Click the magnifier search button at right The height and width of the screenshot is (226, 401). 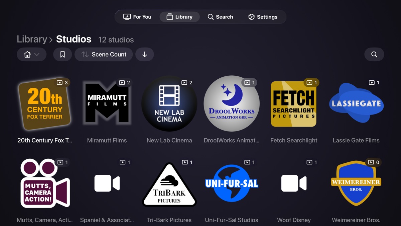tap(374, 54)
